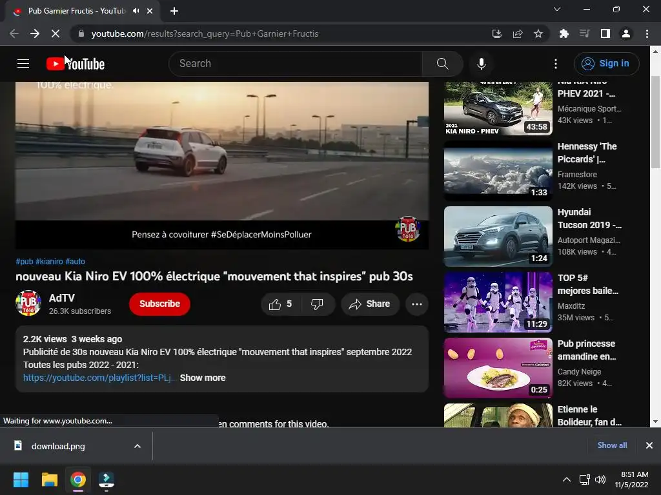661x495 pixels.
Task: Click the #pub hashtag
Action: 25,262
